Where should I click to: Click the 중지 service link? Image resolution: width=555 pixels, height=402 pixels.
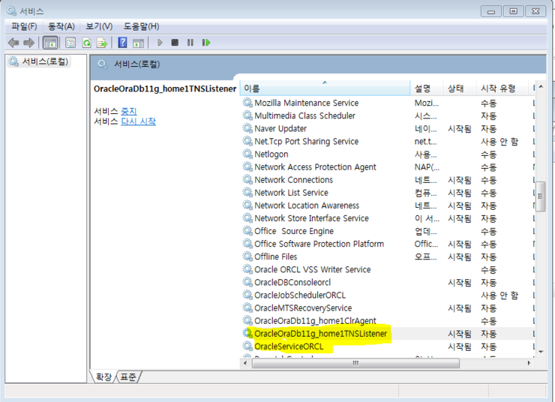[x=129, y=111]
